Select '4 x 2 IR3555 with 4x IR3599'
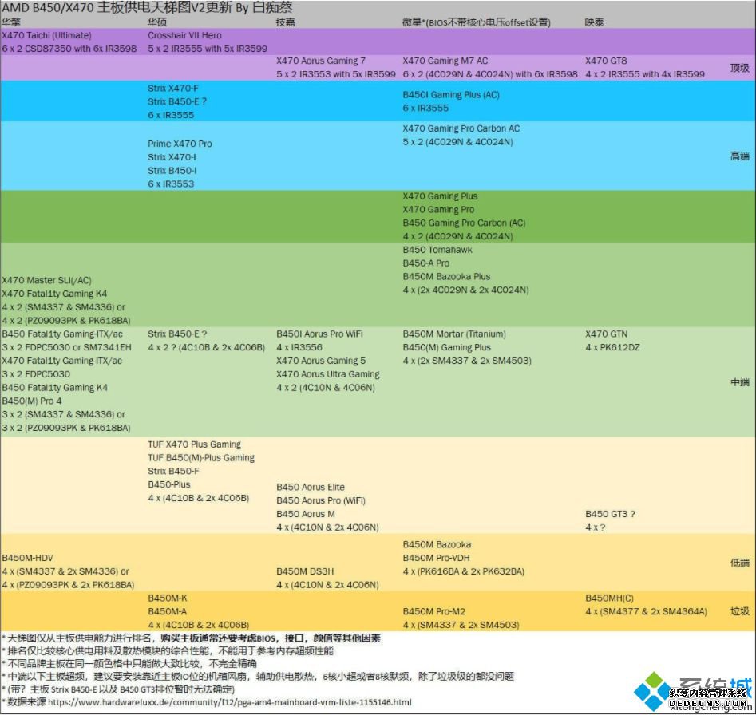This screenshot has height=715, width=756. coord(645,74)
